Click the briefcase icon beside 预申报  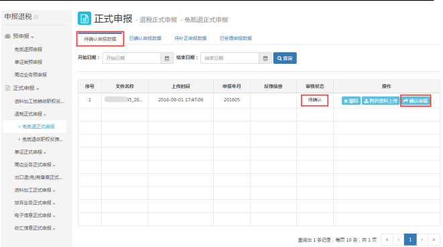[x=7, y=36]
